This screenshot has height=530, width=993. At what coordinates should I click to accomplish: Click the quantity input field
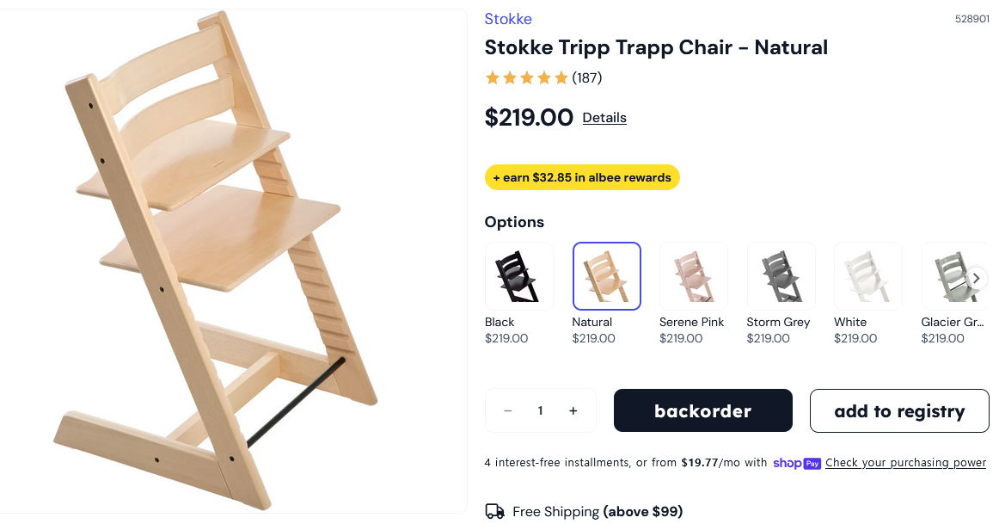pyautogui.click(x=540, y=410)
